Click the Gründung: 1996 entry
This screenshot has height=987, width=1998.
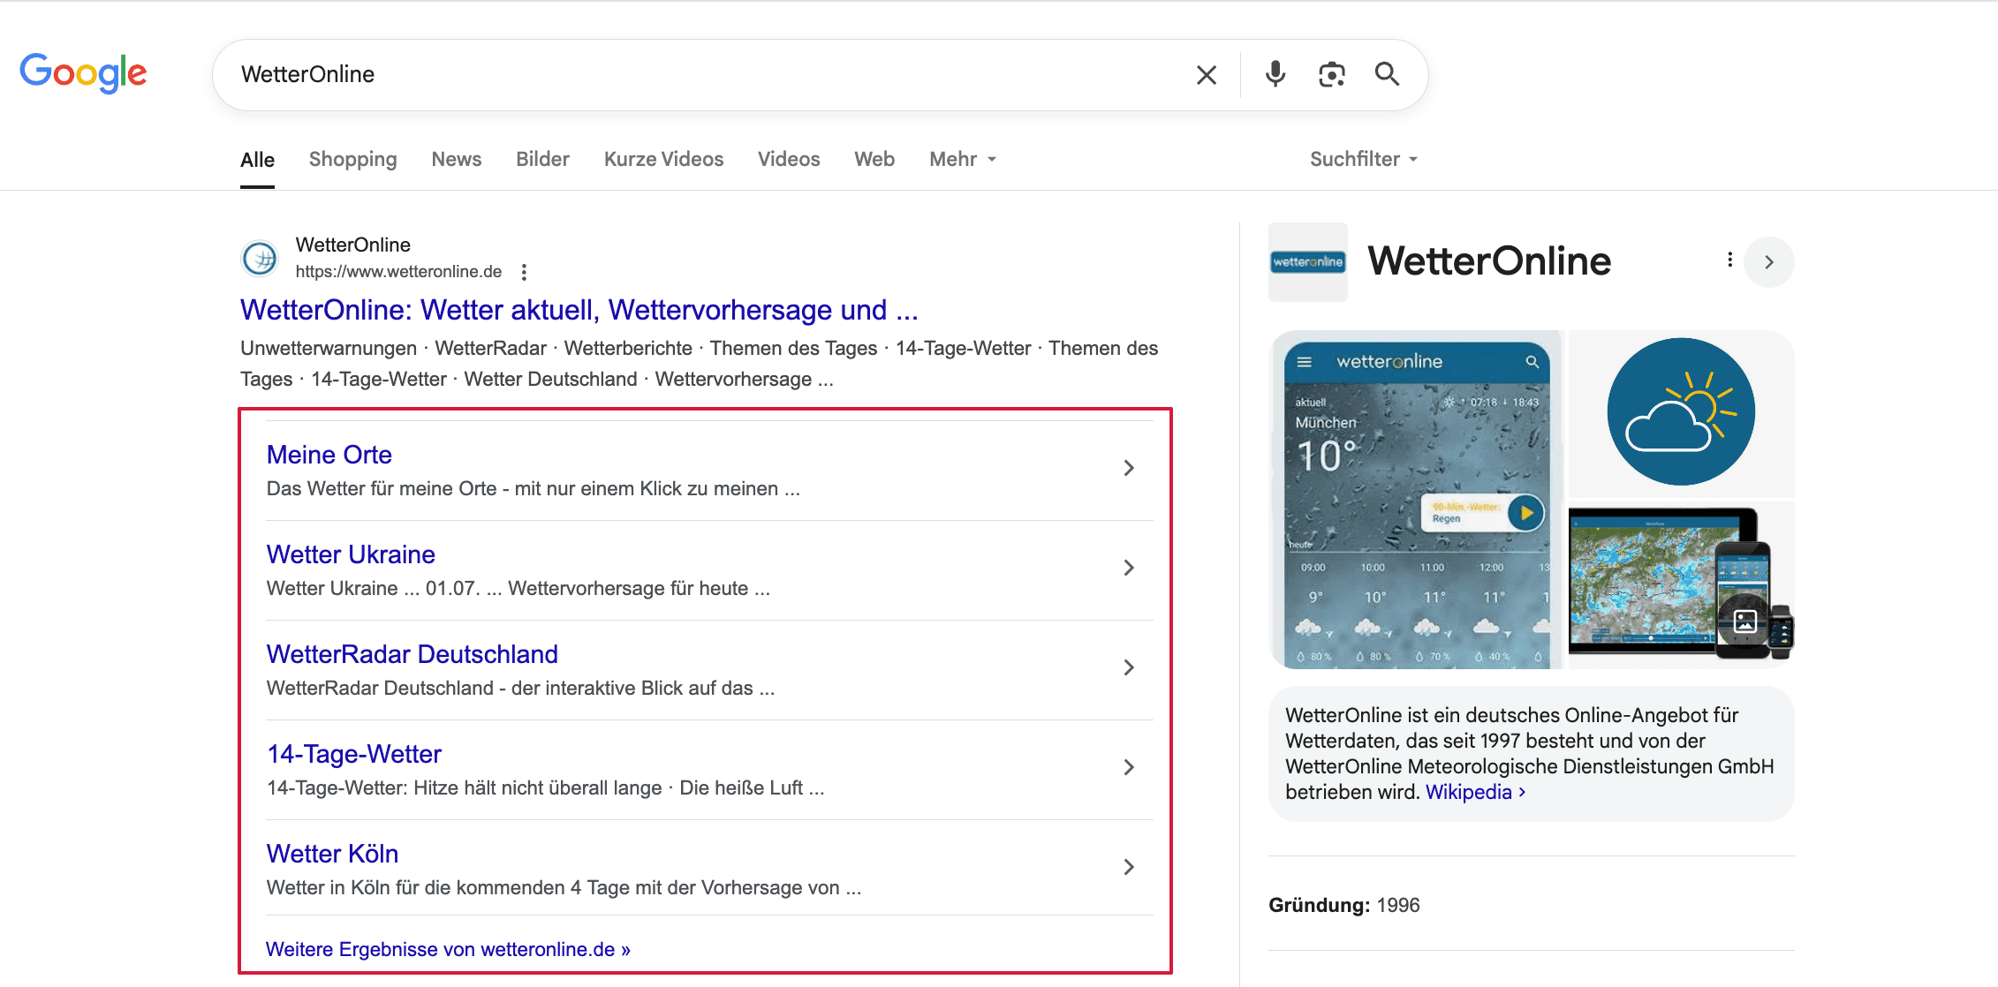tap(1344, 906)
